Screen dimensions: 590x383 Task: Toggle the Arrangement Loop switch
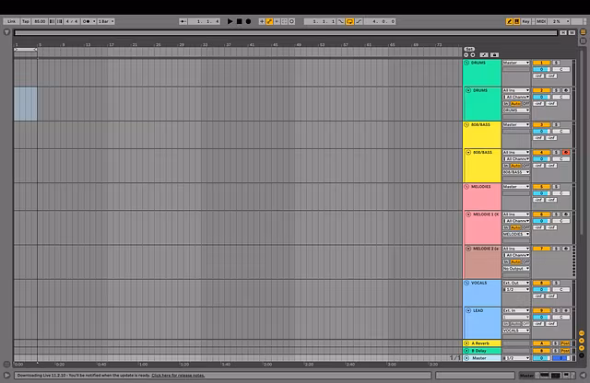pyautogui.click(x=350, y=21)
